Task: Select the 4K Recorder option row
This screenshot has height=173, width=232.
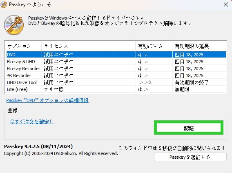Action: click(x=116, y=75)
